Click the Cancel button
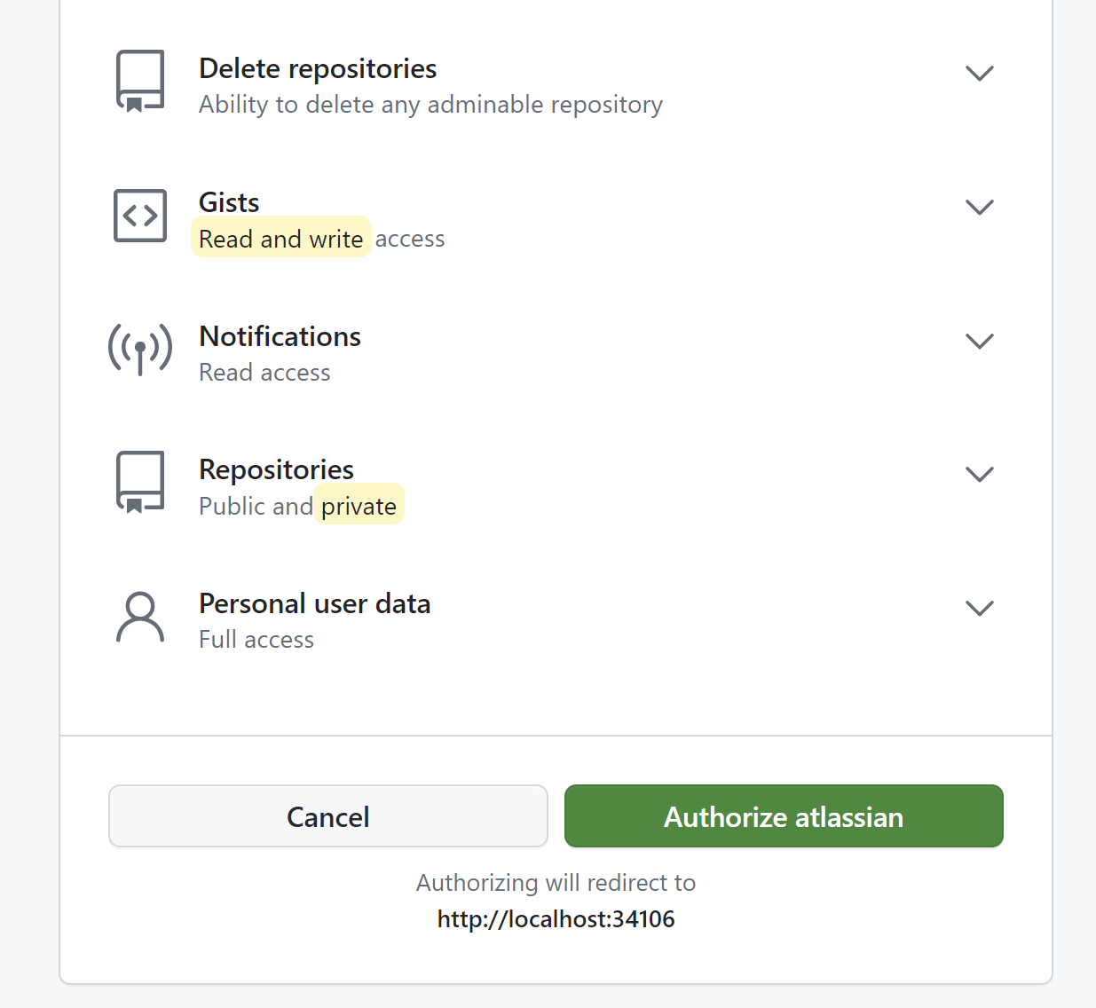Screen dimensions: 1096x1008 tap(327, 816)
